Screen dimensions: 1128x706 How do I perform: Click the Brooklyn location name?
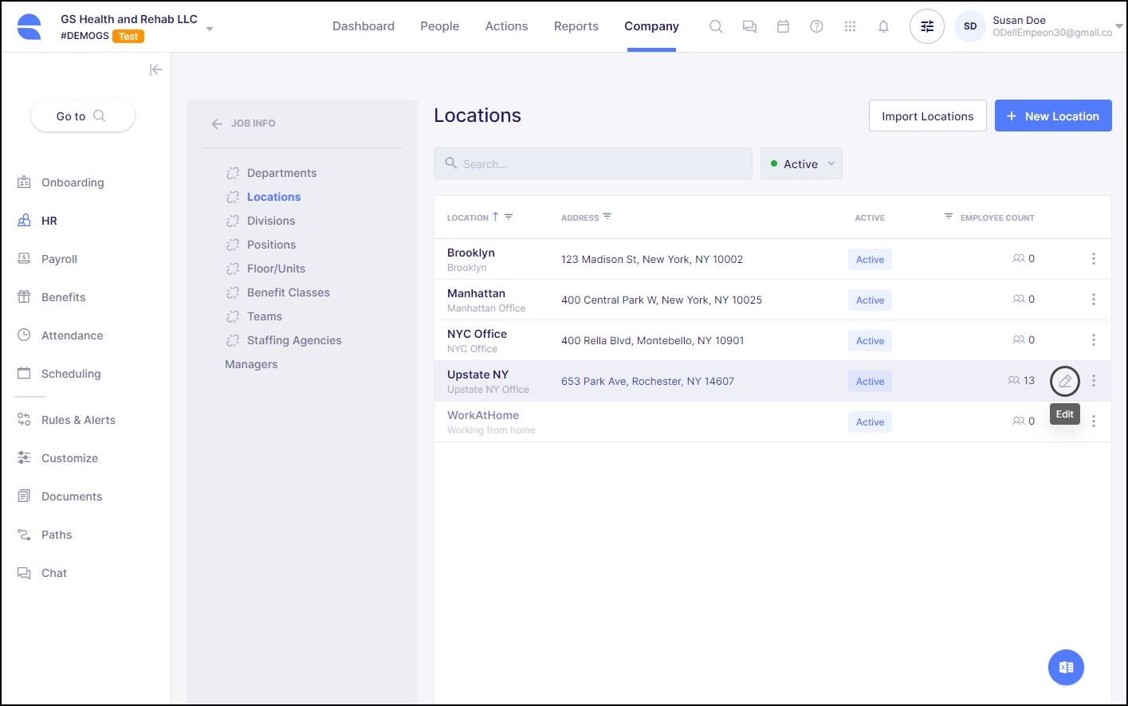click(x=471, y=253)
